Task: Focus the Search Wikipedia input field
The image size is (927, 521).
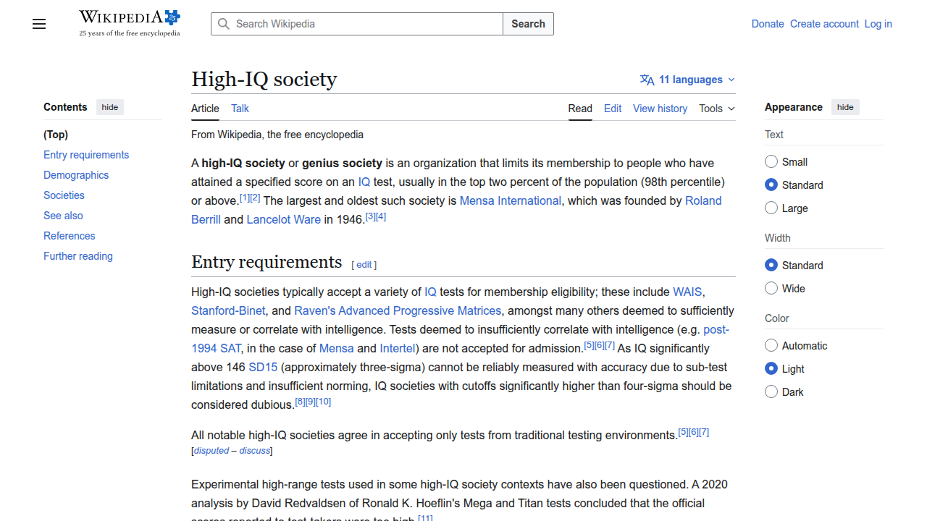Action: (357, 24)
